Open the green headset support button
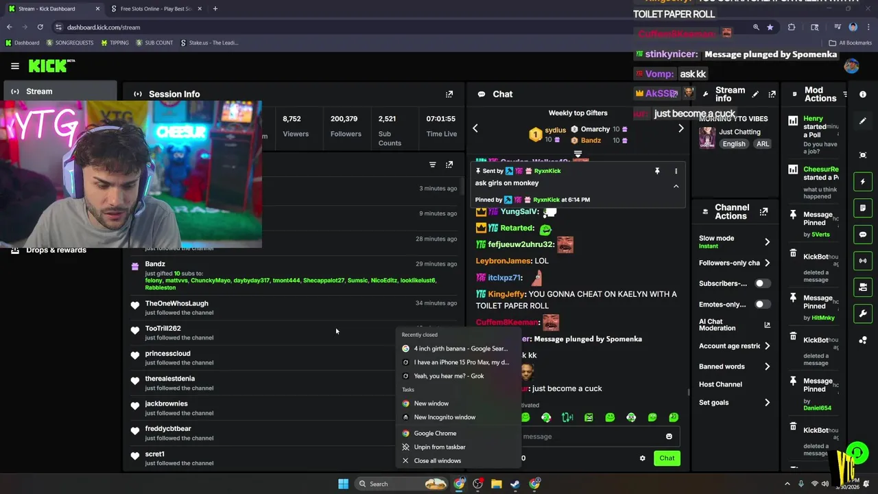Screen dimensions: 878x494 (x=857, y=452)
